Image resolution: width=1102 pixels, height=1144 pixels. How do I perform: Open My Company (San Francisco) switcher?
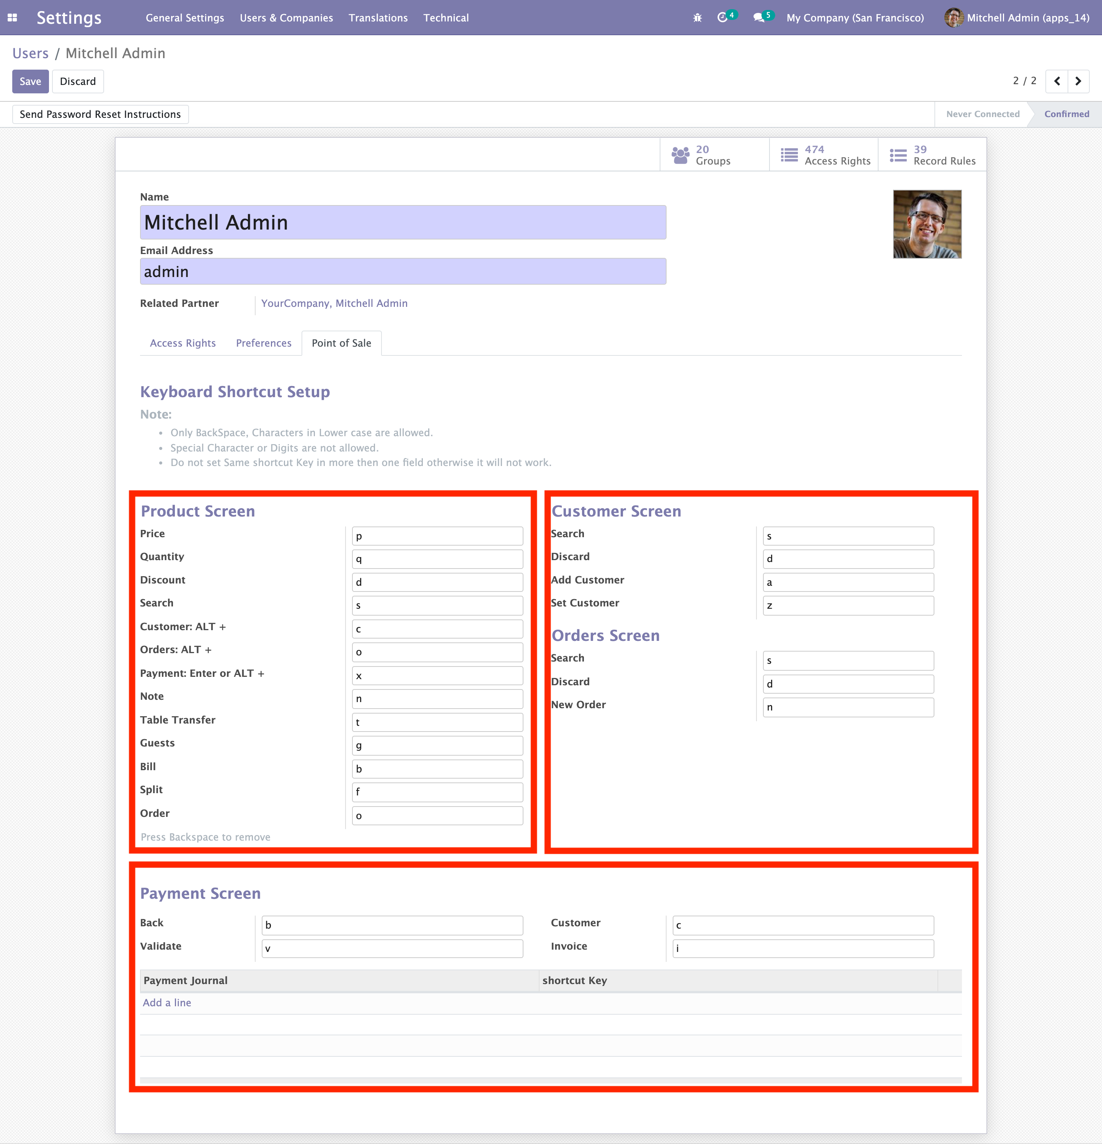point(854,18)
